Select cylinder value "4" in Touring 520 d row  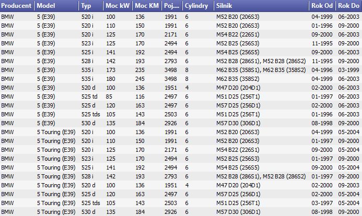tap(186, 185)
